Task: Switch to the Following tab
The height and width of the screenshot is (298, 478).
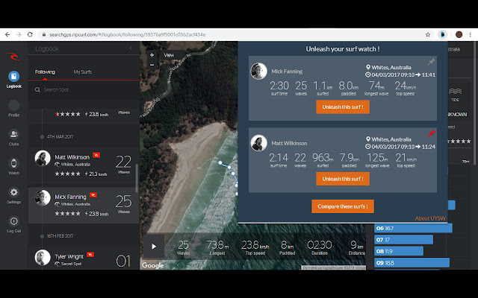Action: point(45,72)
